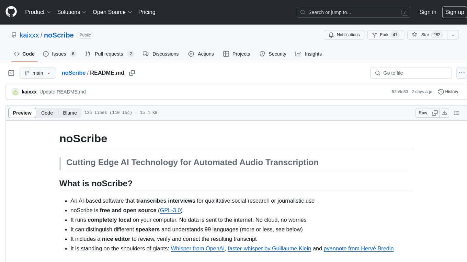467x262 pixels.
Task: Focus the Search or jump to field
Action: point(354,12)
